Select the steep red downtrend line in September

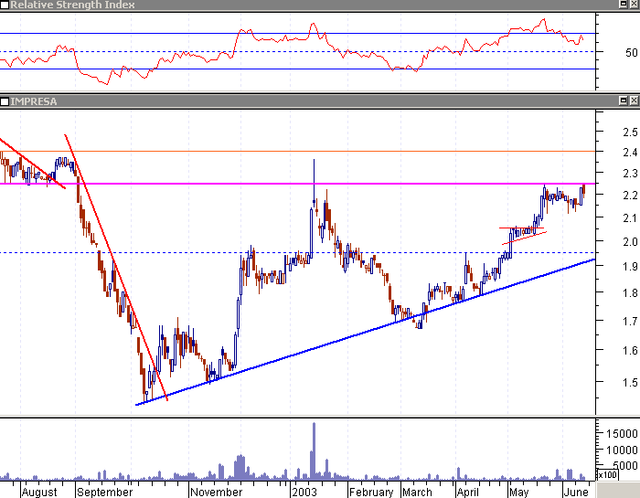(116, 267)
